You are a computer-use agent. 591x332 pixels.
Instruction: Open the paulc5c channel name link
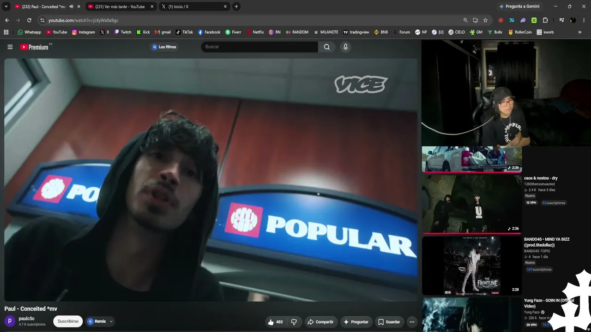pos(26,319)
